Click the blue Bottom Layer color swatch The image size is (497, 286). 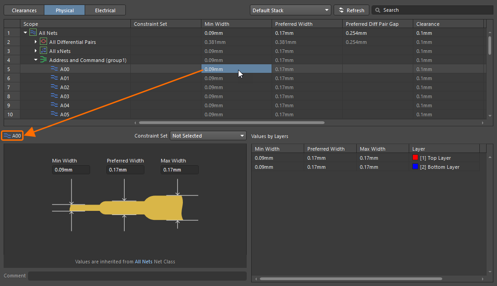click(415, 167)
